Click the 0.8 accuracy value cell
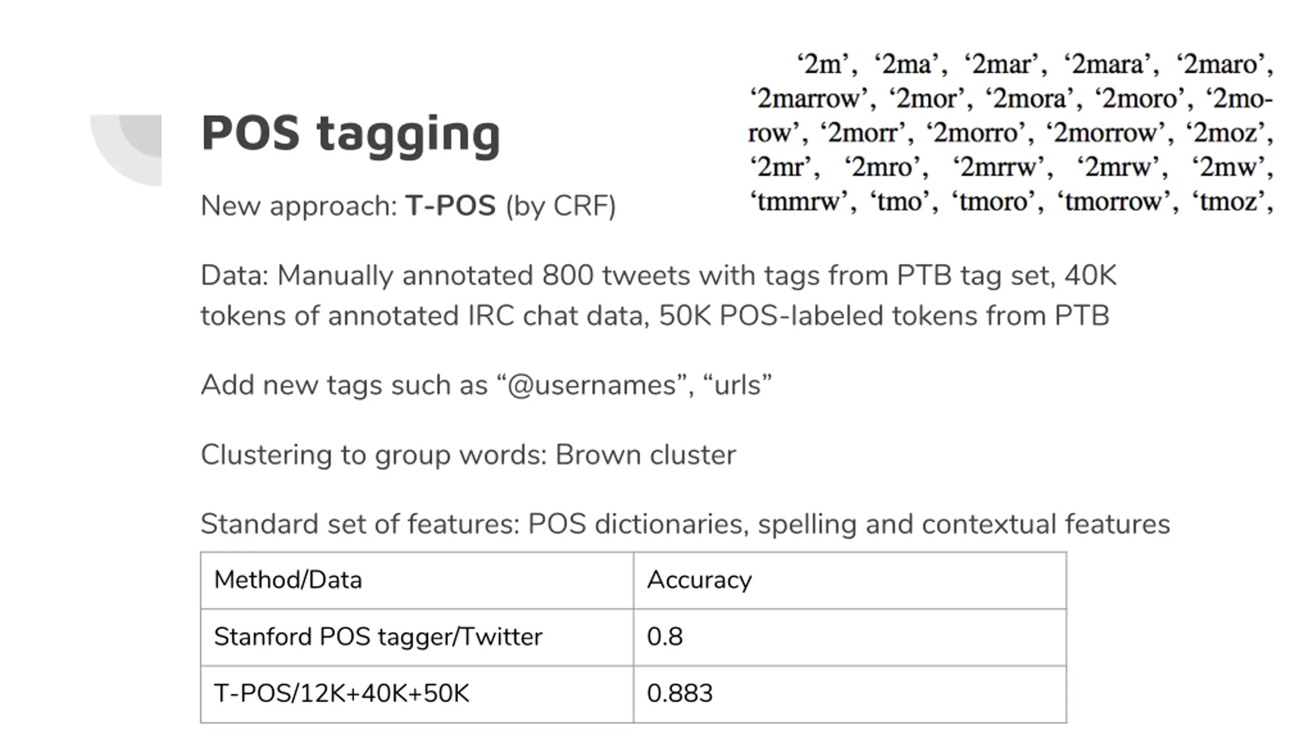1313x739 pixels. click(x=850, y=637)
